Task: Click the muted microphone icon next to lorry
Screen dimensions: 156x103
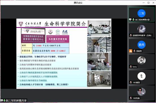Action: click(x=131, y=67)
